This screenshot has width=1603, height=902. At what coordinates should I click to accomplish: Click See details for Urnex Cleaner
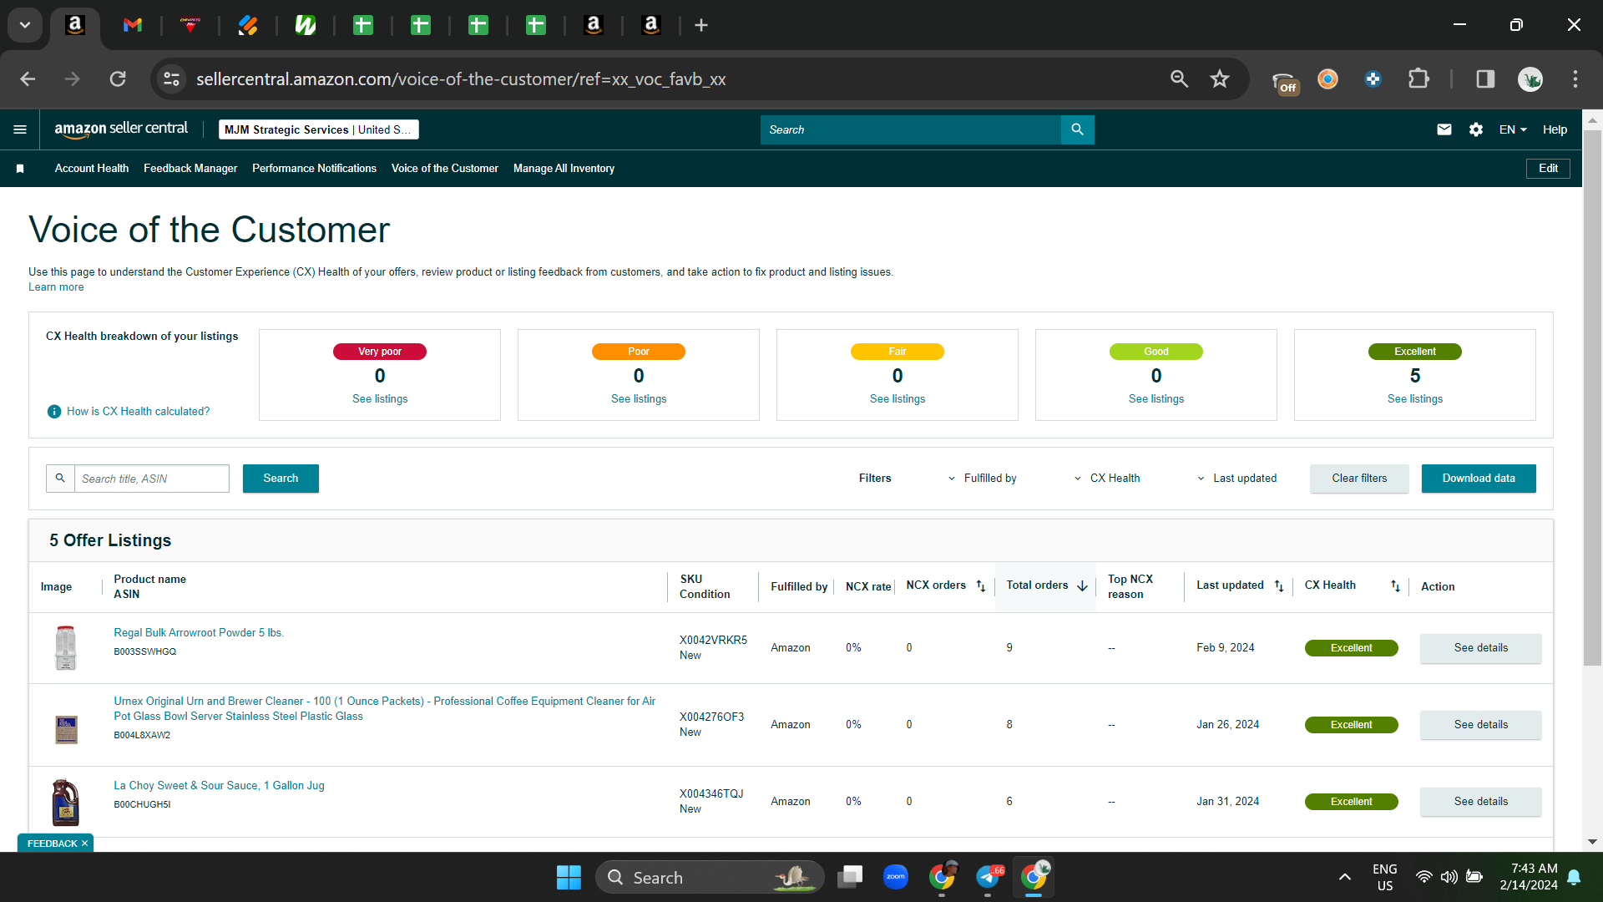(x=1481, y=725)
